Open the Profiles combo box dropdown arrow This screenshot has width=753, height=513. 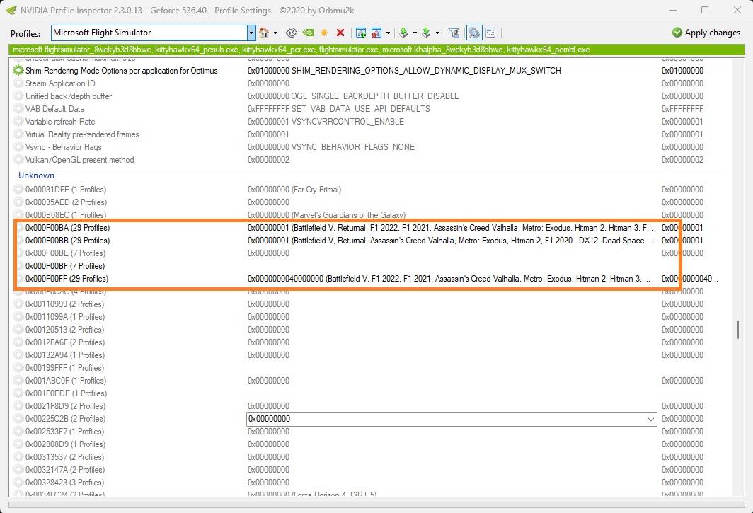click(251, 33)
